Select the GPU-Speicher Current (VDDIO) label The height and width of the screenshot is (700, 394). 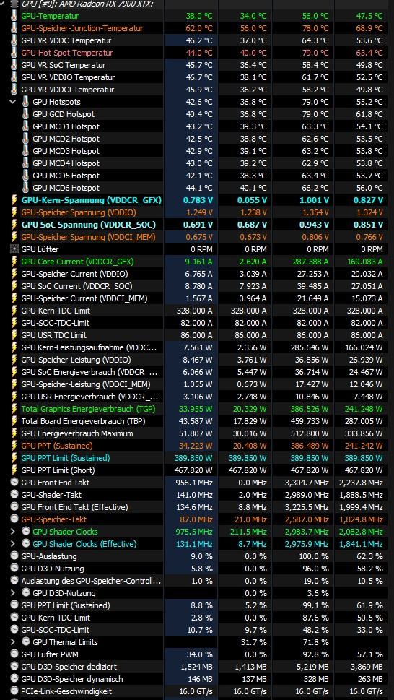pos(74,274)
